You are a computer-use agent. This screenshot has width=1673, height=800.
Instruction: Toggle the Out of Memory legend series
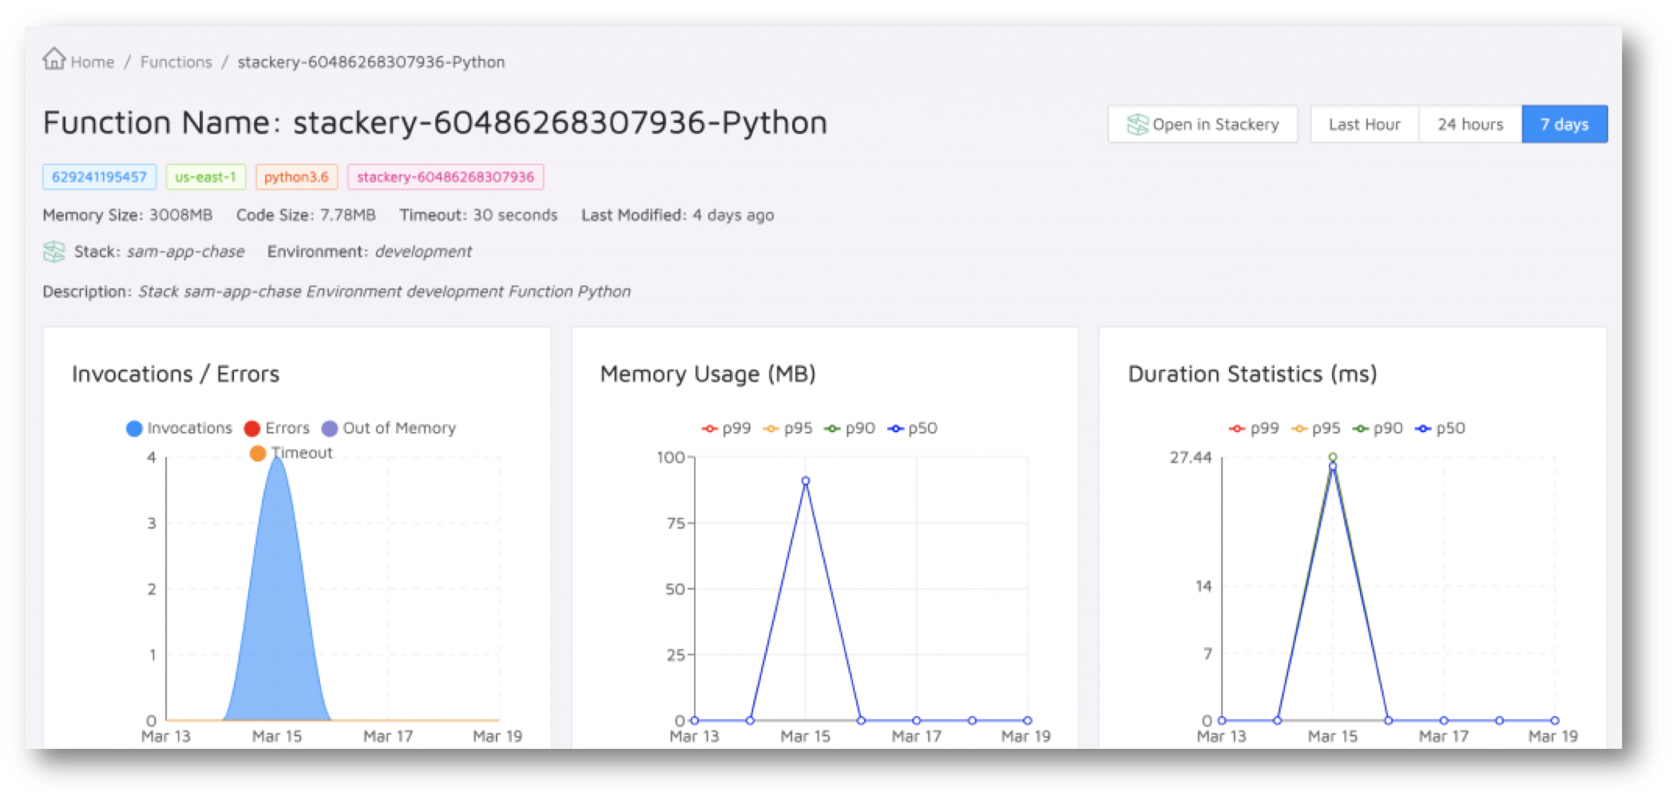[x=388, y=428]
